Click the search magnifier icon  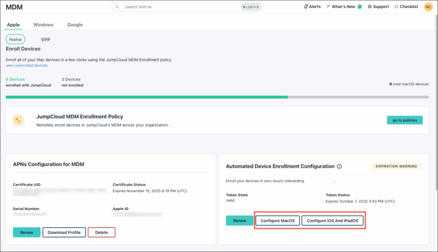coord(117,7)
